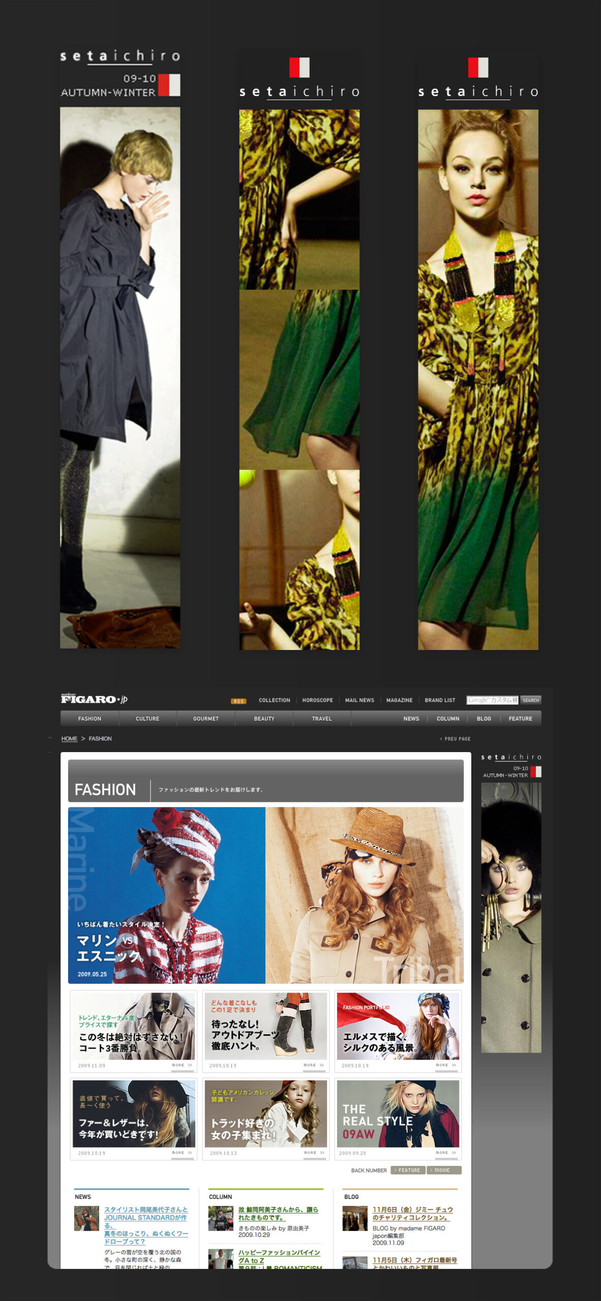Click MORE arrow under THE REAL STYLE 09AW
Screen dimensions: 601x1301
coord(446,1153)
